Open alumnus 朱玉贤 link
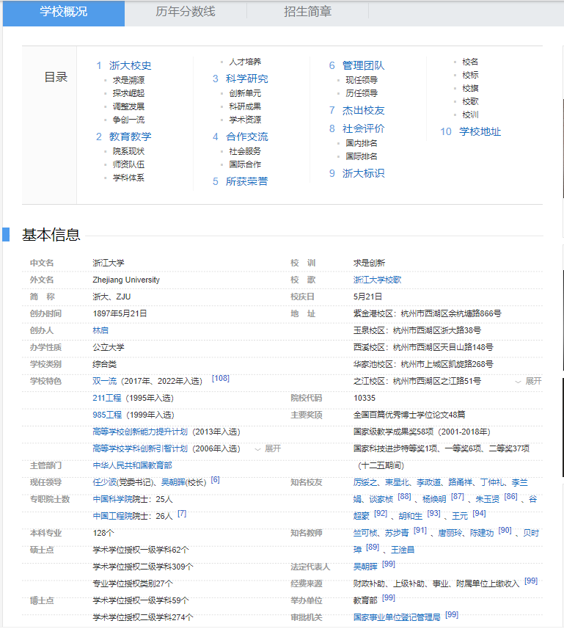The image size is (564, 629). 488,499
